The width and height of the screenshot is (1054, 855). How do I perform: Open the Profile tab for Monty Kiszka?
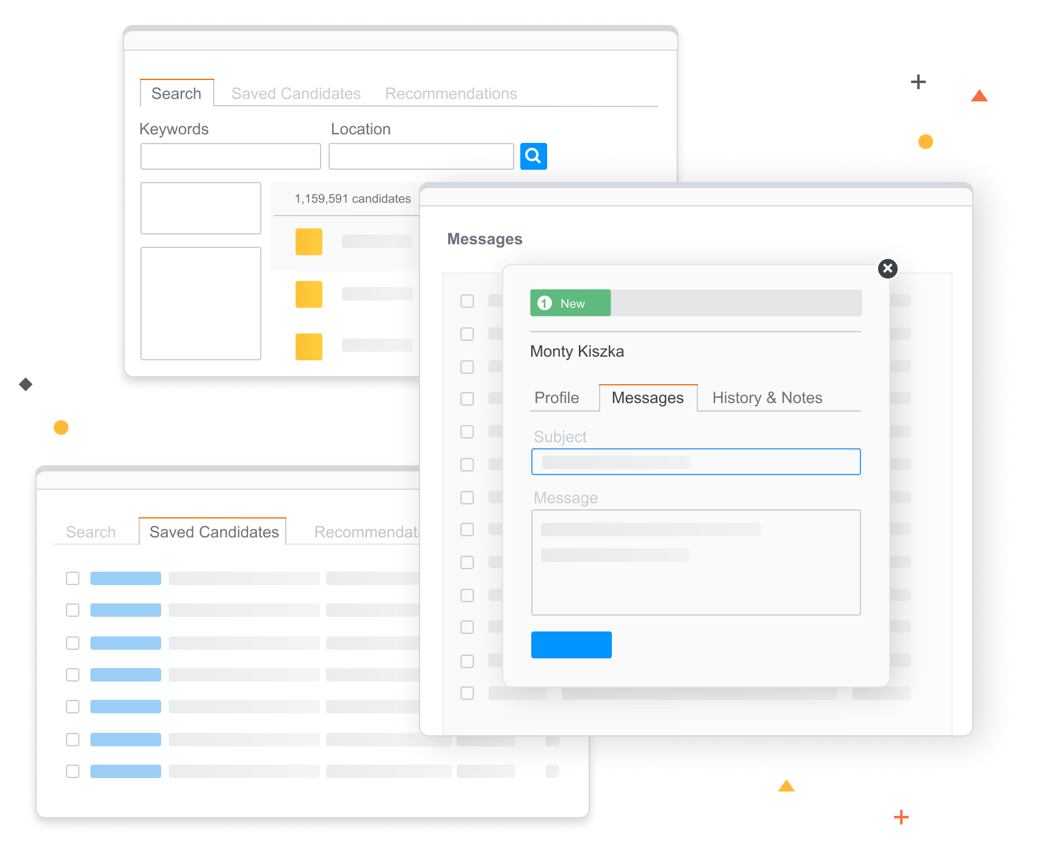pos(557,398)
